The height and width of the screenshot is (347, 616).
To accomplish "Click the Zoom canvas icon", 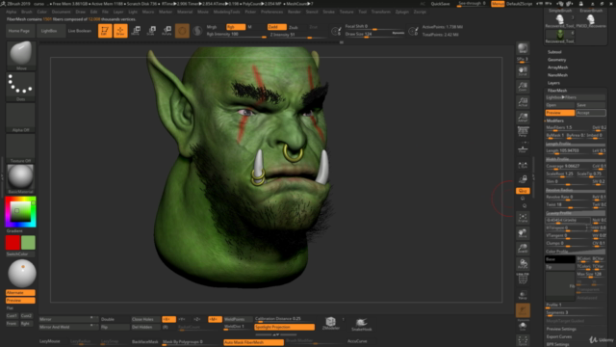I will [x=523, y=87].
